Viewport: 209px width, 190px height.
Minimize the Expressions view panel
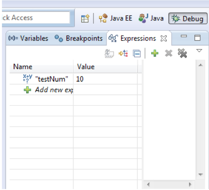(184, 36)
